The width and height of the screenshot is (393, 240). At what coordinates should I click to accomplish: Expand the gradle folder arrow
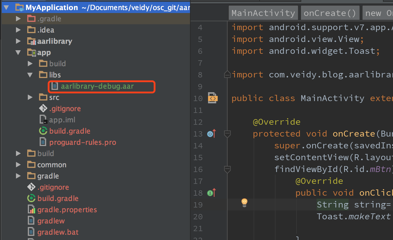pos(18,176)
